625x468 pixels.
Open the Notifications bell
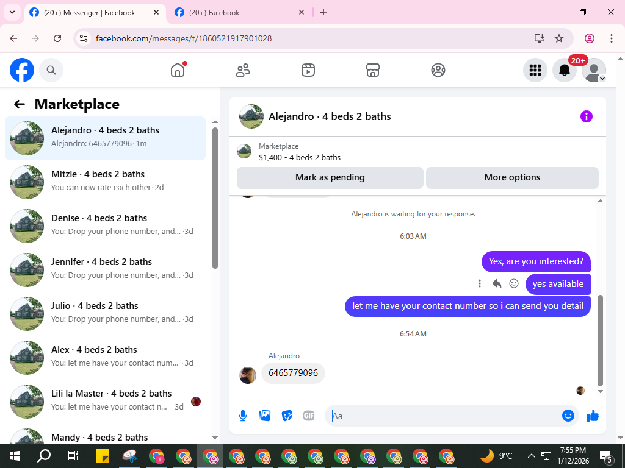tap(565, 70)
